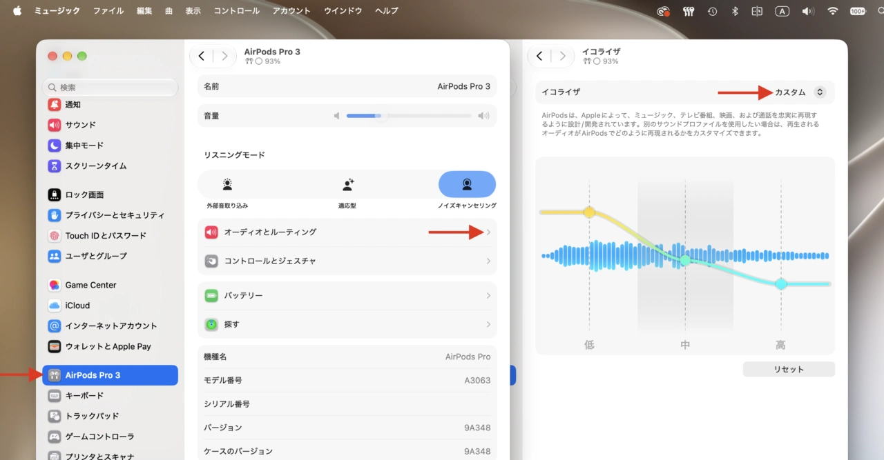Viewport: 884px width, 460px height.
Task: Select ノイズキャンセリング listening mode
Action: tap(467, 184)
